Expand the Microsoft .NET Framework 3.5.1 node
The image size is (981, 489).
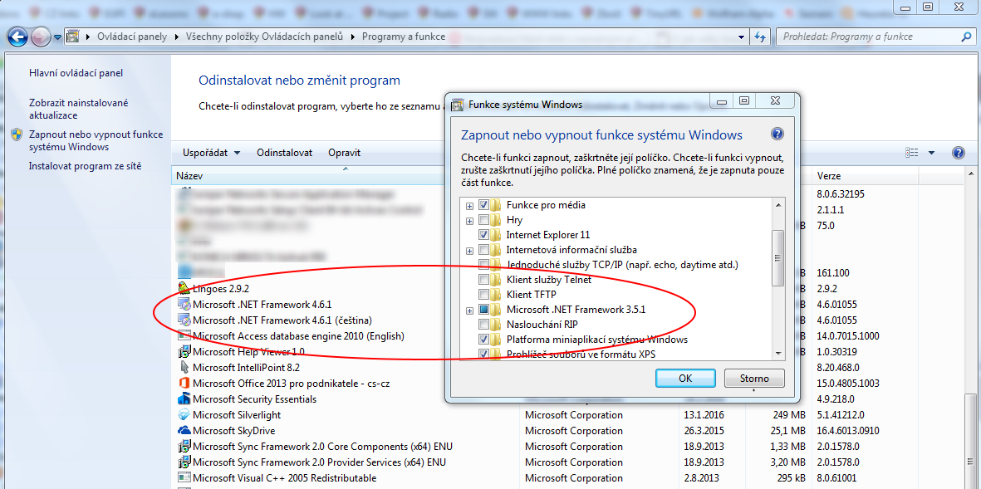click(470, 310)
